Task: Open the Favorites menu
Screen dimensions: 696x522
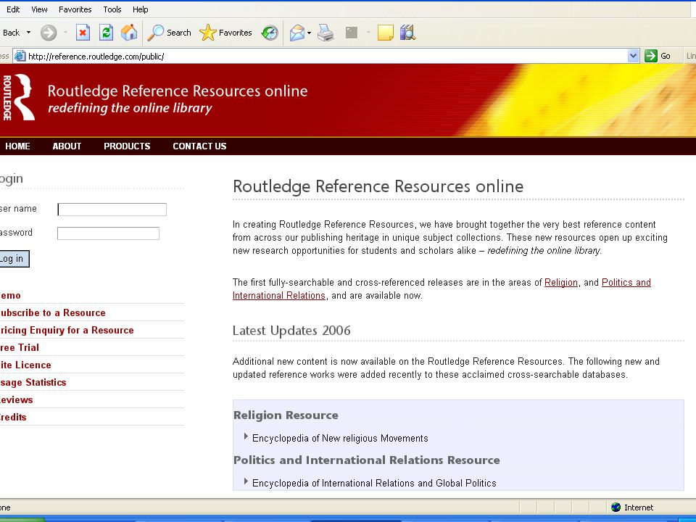Action: click(75, 9)
